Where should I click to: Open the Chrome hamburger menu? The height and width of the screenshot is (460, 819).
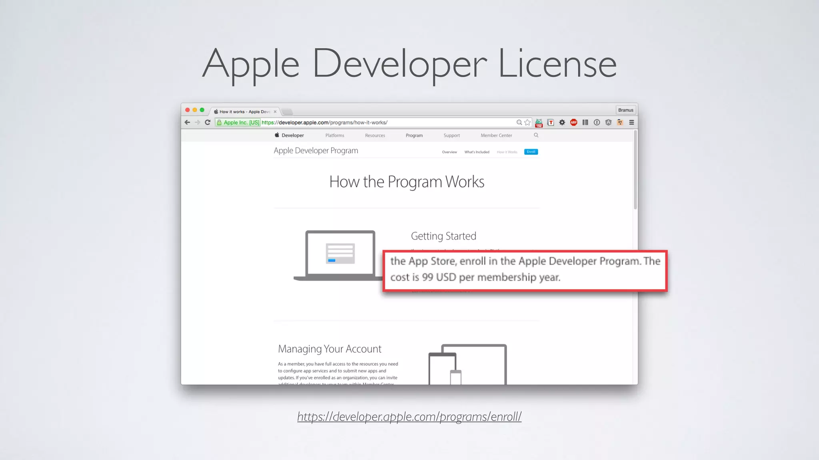click(632, 123)
